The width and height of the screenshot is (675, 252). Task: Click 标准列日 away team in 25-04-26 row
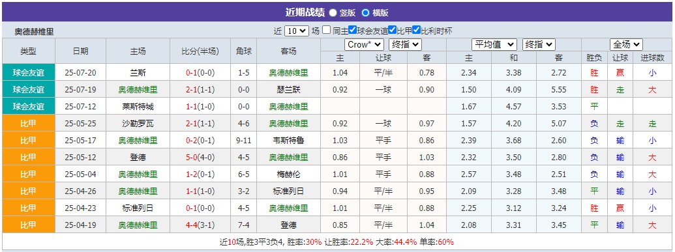pyautogui.click(x=288, y=191)
